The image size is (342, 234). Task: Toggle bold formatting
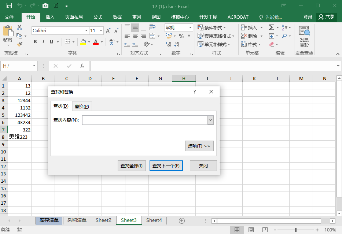36,42
